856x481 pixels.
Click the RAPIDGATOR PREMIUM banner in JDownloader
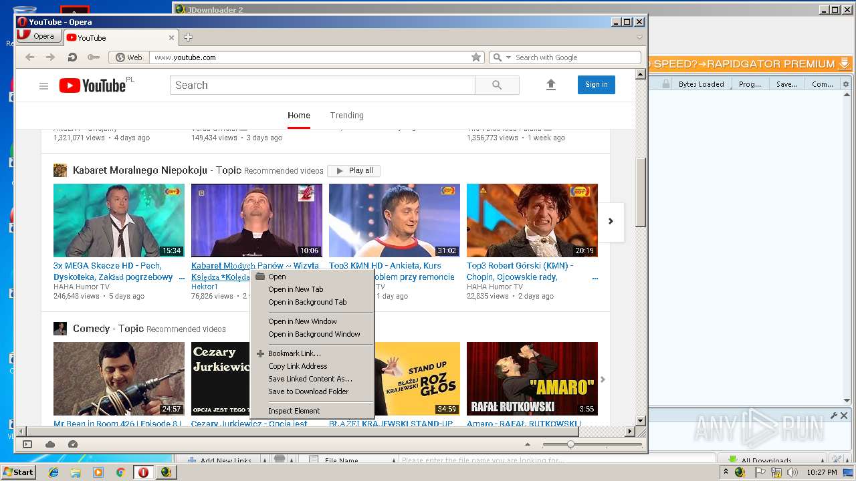[750, 64]
